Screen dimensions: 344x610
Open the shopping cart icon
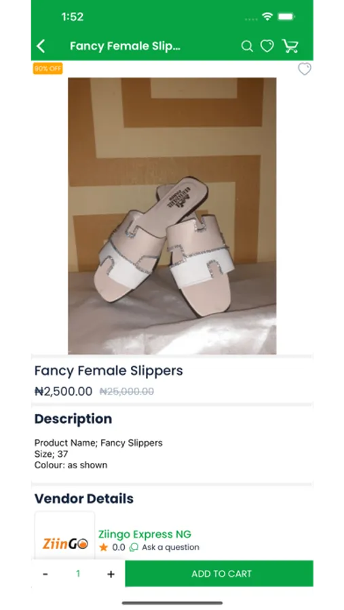[290, 46]
